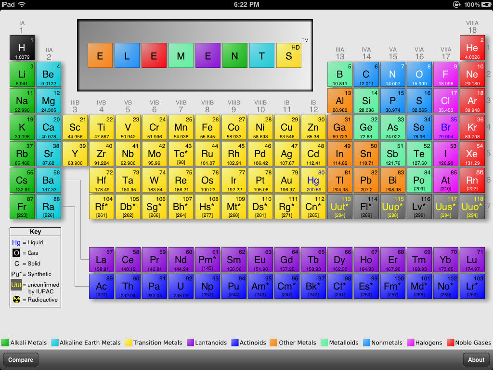The width and height of the screenshot is (493, 370).
Task: Tap the Hydrogen (H) element tile
Action: point(22,48)
